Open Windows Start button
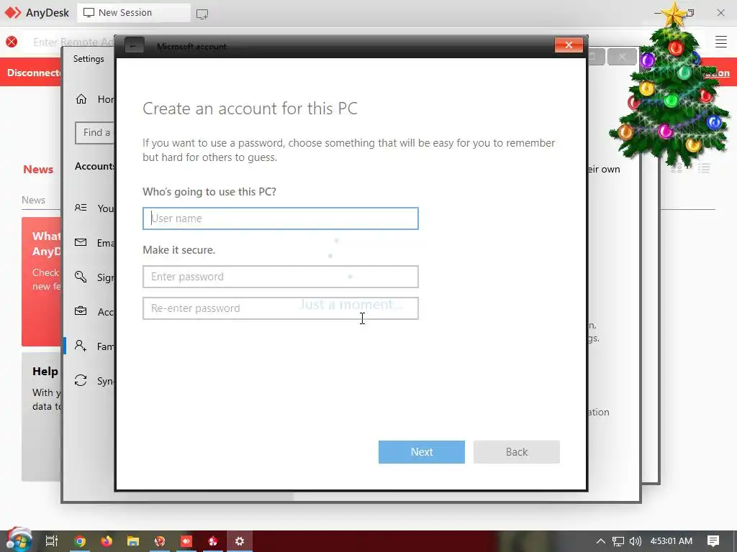The width and height of the screenshot is (737, 552). click(19, 540)
